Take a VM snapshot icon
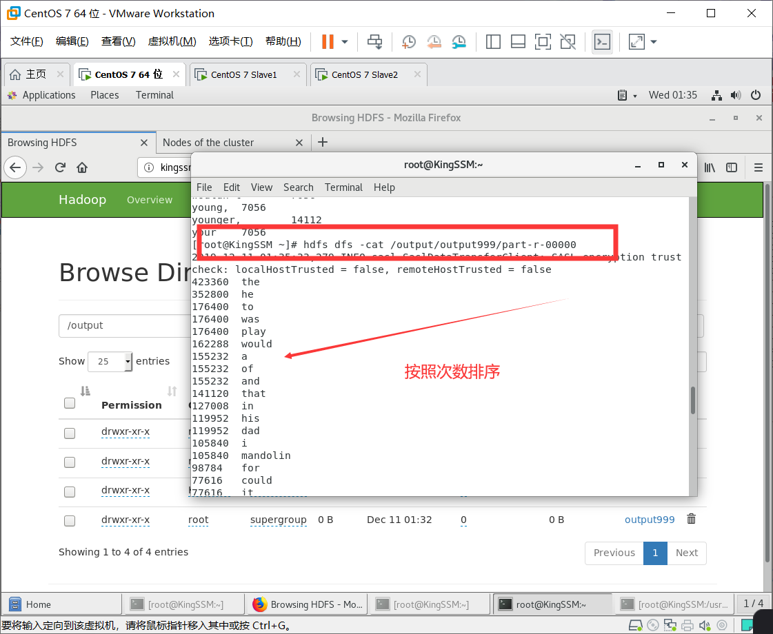773x634 pixels. point(409,42)
